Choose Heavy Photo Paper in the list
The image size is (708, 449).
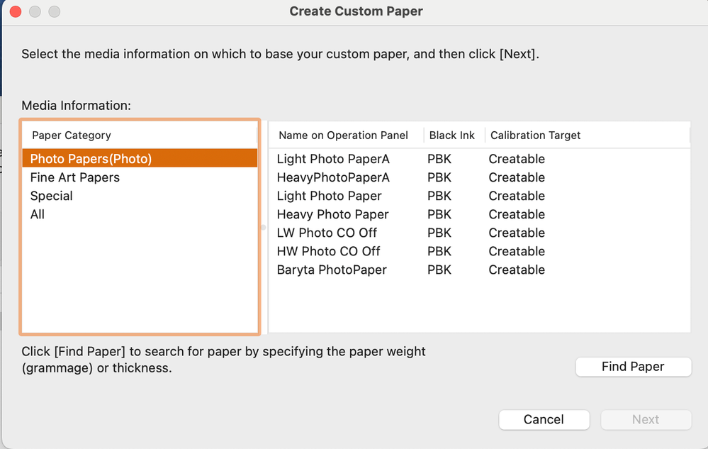pyautogui.click(x=332, y=214)
